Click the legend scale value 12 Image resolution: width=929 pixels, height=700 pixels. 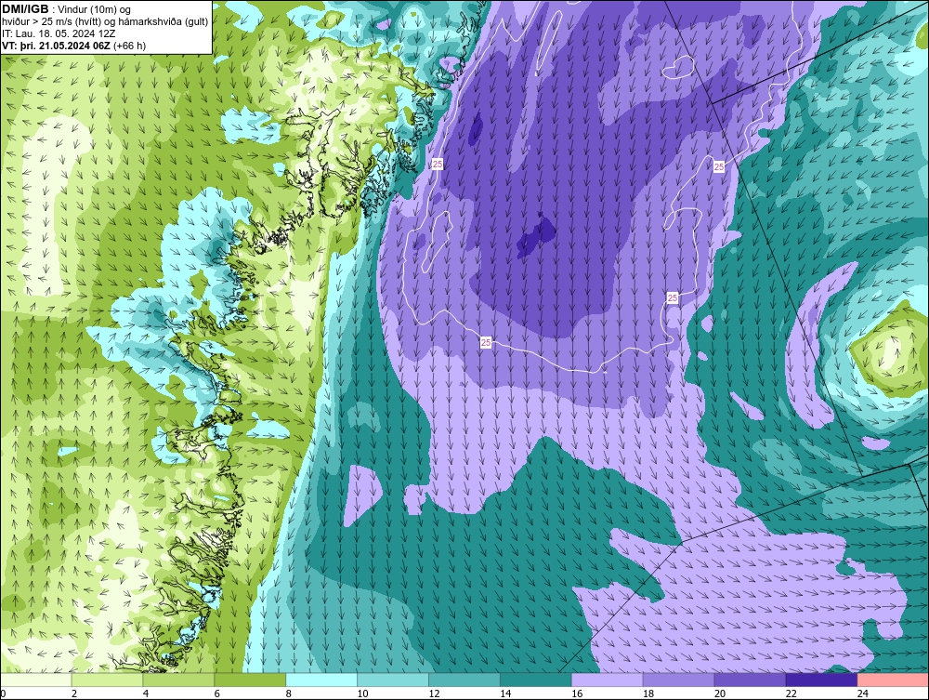click(434, 693)
